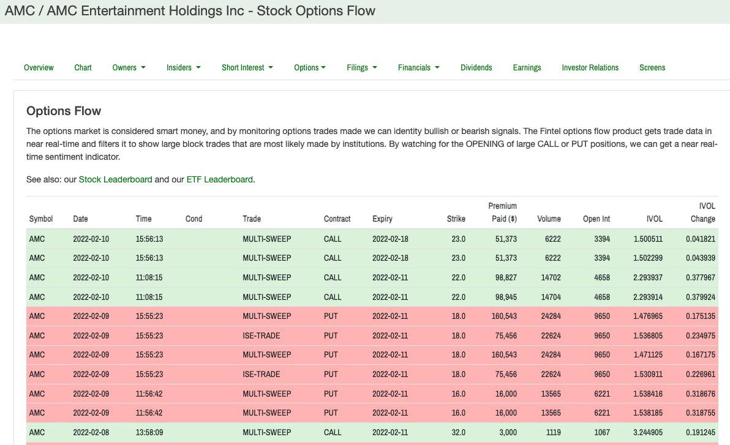730x445 pixels.
Task: Expand the Options dropdown menu
Action: click(310, 67)
